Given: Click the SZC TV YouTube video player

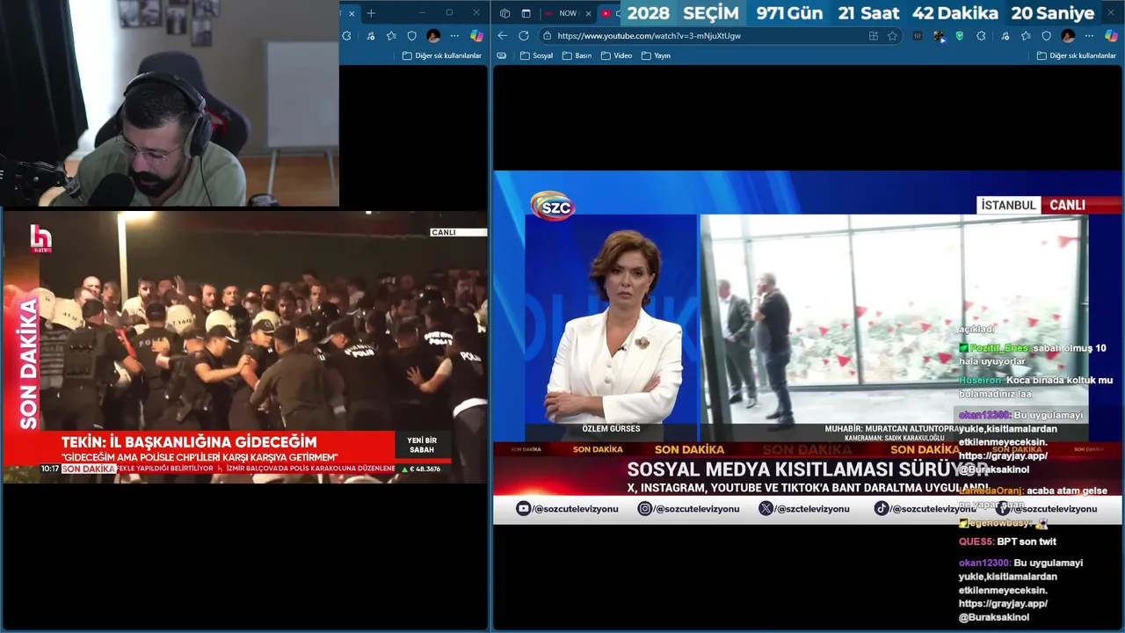Looking at the screenshot, I should point(807,347).
